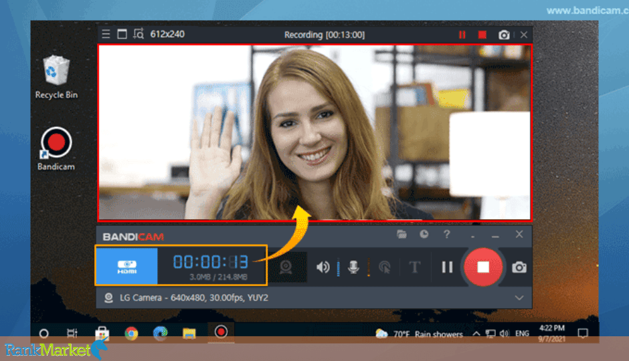
Task: Show hidden tray icons chevron
Action: coord(476,334)
